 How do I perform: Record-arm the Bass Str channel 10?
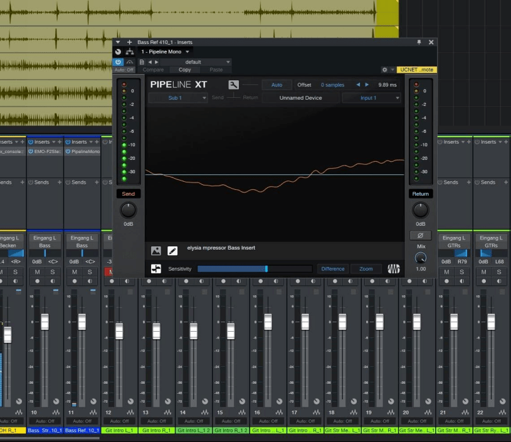[x=37, y=281]
